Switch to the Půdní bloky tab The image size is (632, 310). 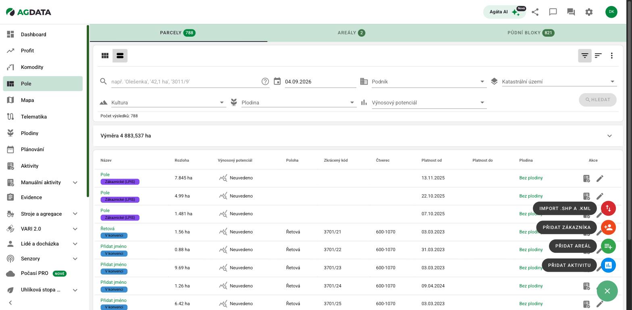pyautogui.click(x=531, y=33)
